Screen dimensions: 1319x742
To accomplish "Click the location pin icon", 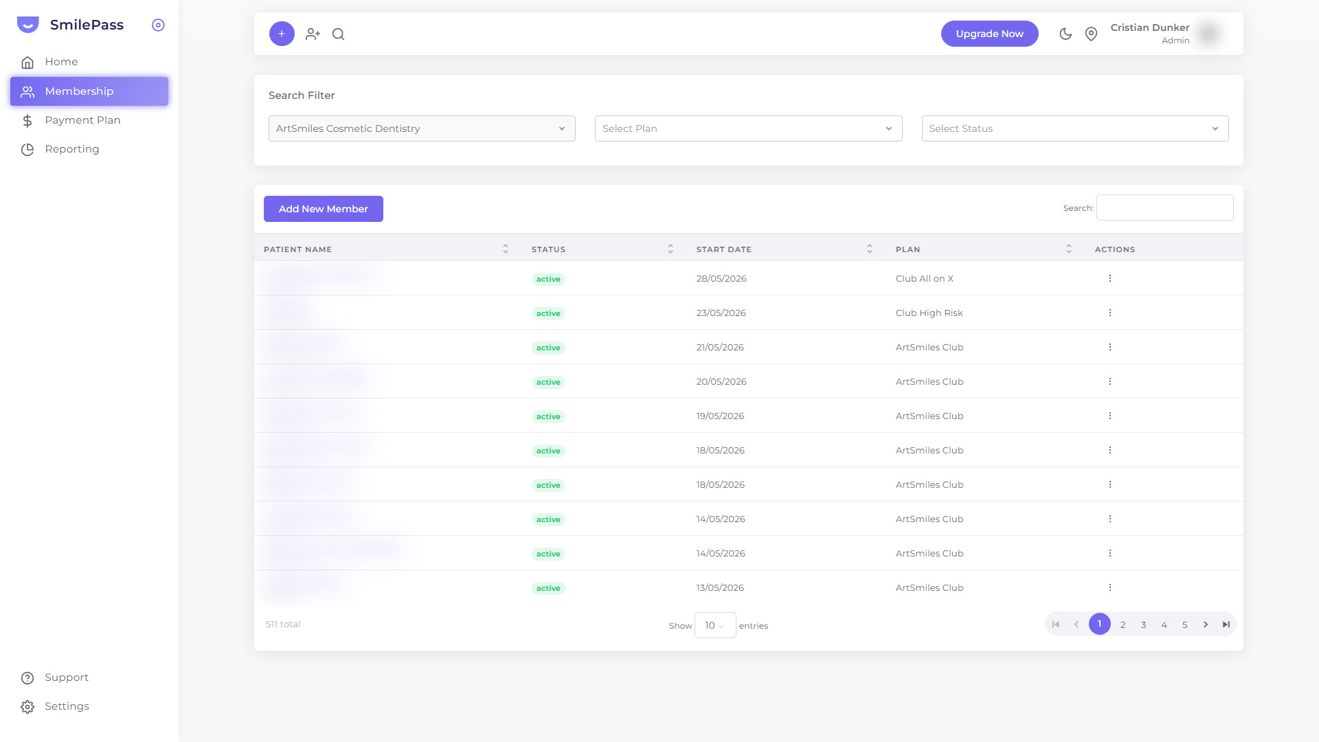I will coord(1091,34).
